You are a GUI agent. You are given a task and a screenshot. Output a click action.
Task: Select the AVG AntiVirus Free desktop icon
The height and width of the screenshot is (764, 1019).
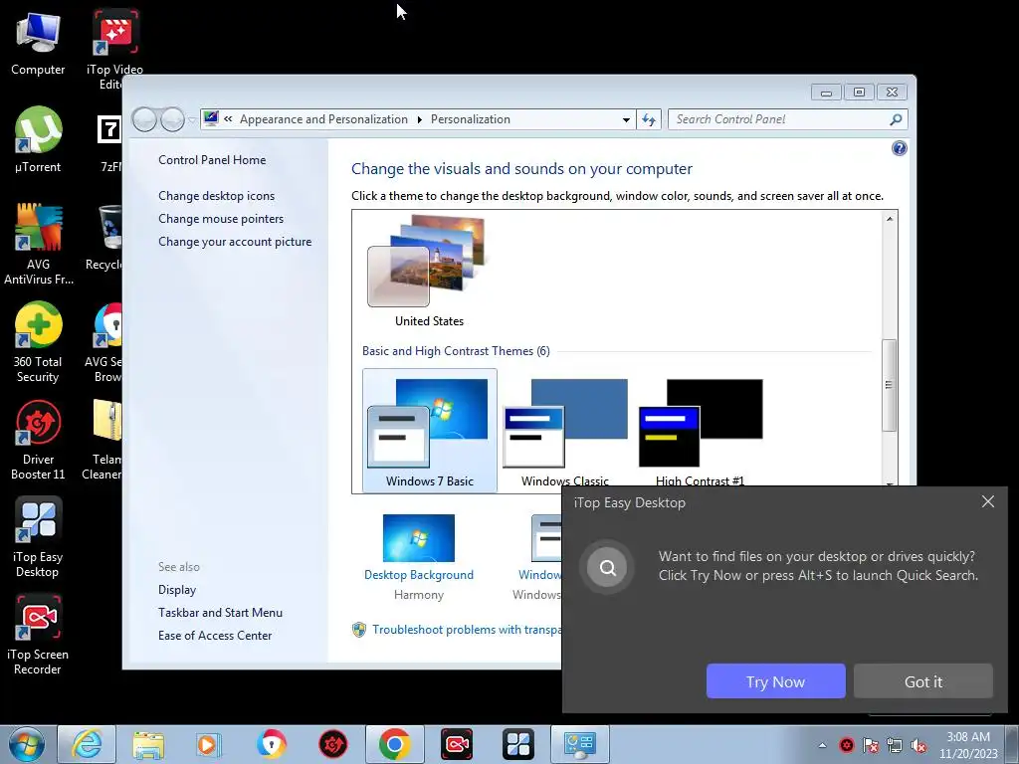click(x=39, y=244)
